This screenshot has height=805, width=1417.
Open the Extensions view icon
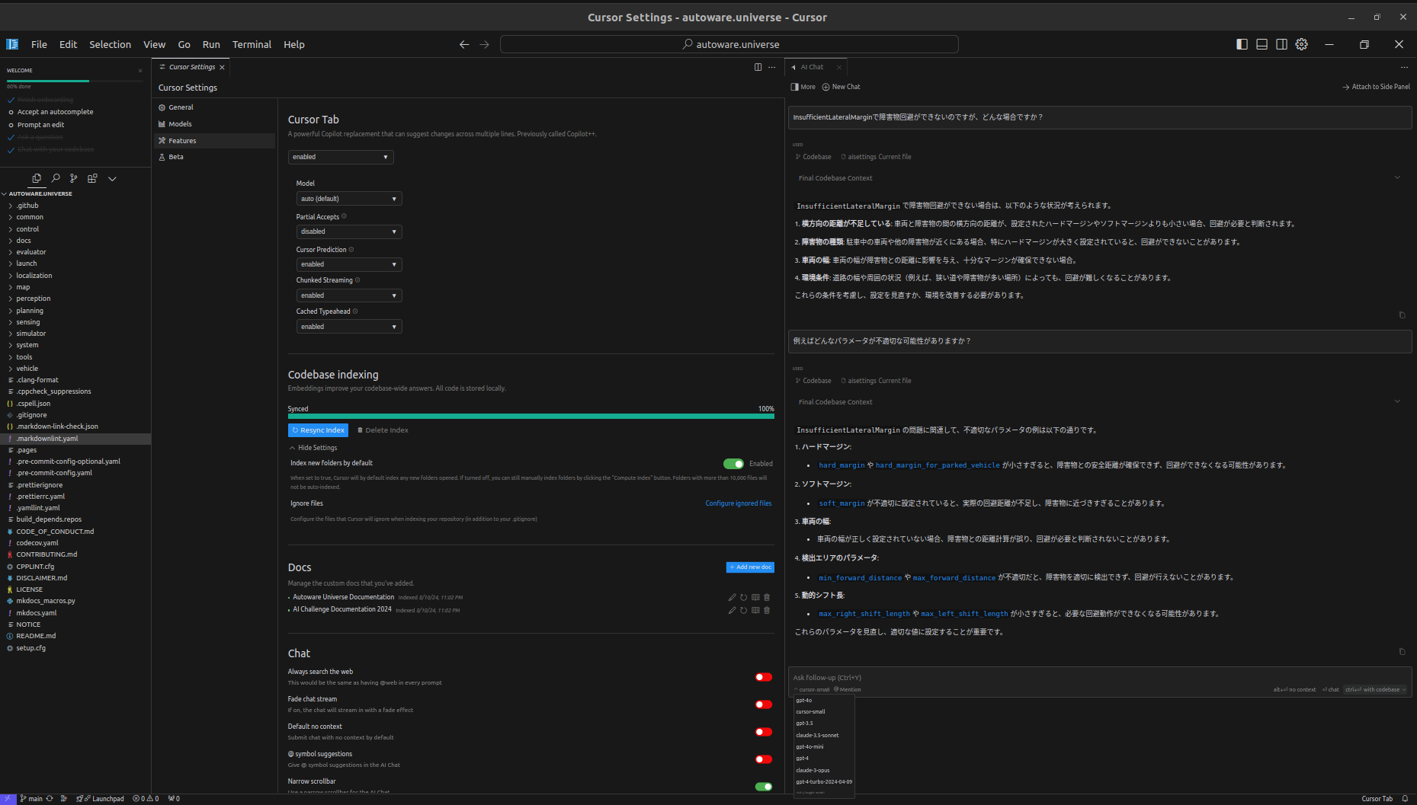[92, 178]
